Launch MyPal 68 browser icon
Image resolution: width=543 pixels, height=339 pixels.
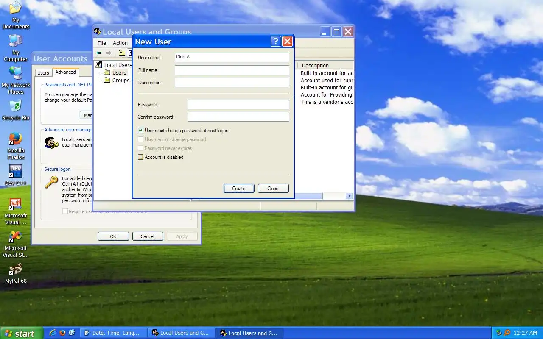16,273
